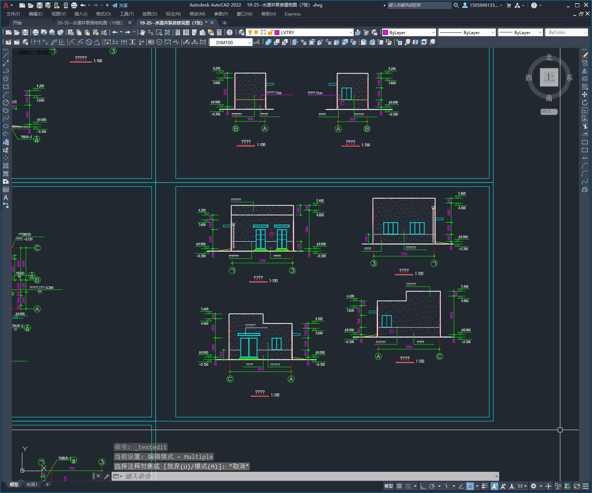This screenshot has height=493, width=592.
Task: Open the QuickCalc calculator
Action: pos(219,32)
